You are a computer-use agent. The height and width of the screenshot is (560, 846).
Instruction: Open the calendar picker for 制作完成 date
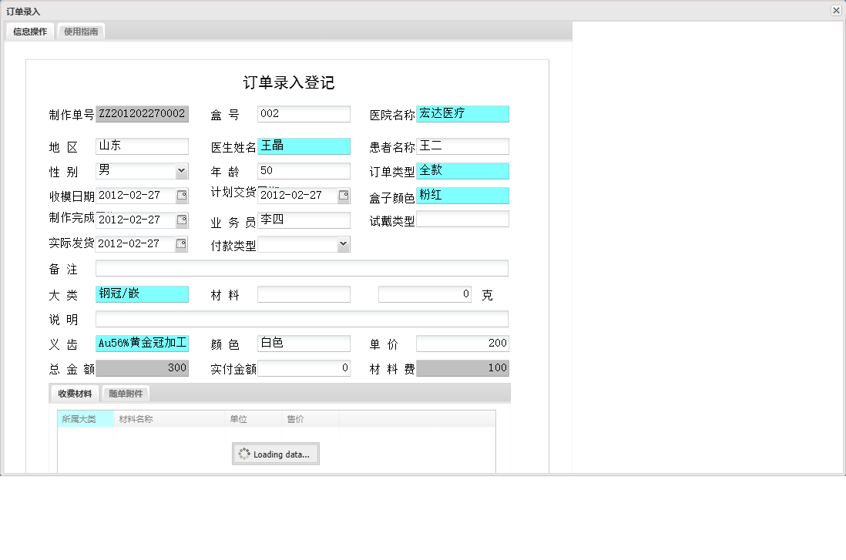(x=183, y=220)
